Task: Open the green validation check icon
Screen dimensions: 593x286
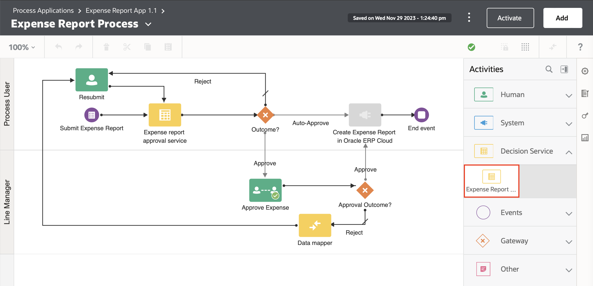Action: pyautogui.click(x=471, y=47)
